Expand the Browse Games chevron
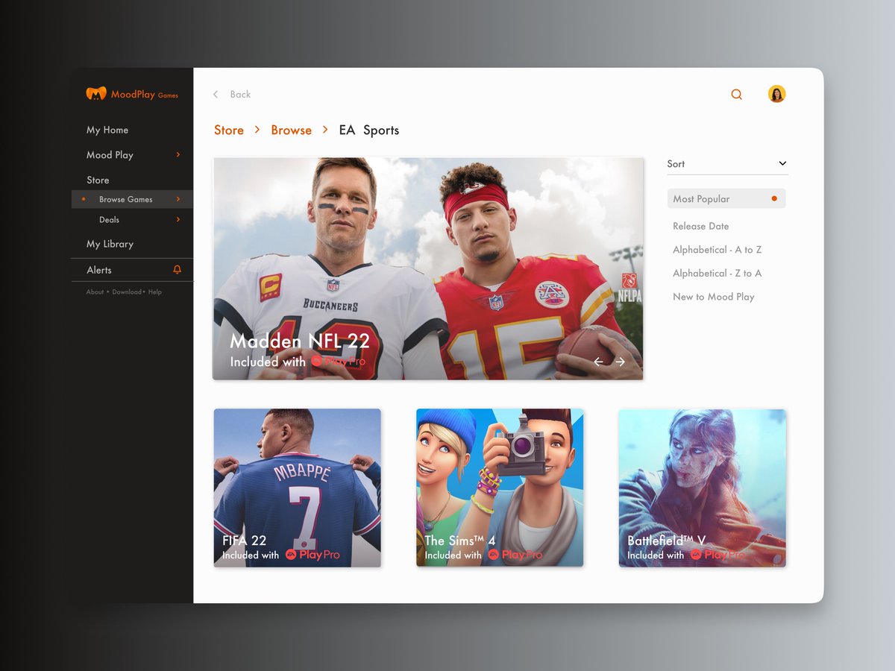The width and height of the screenshot is (895, 671). pos(178,199)
